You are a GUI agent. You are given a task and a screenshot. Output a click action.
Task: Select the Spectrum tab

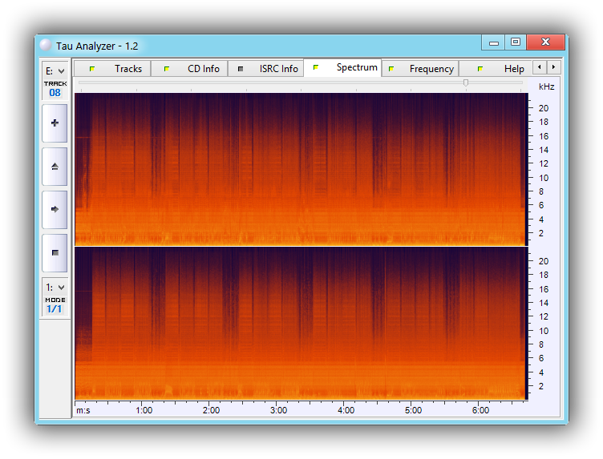coord(342,67)
